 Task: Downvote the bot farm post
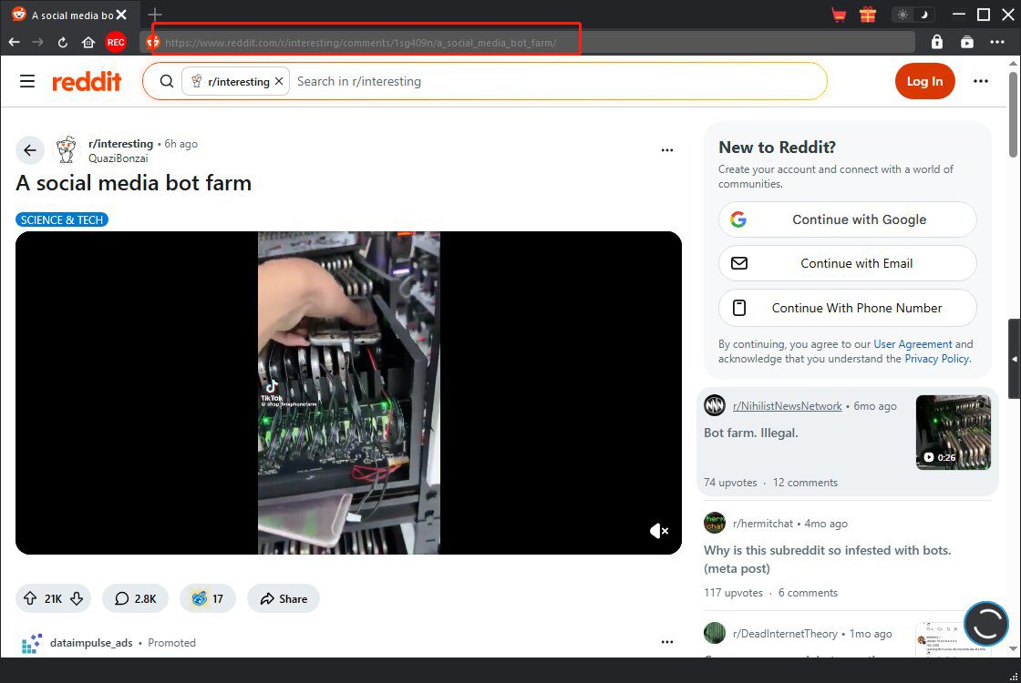[77, 598]
